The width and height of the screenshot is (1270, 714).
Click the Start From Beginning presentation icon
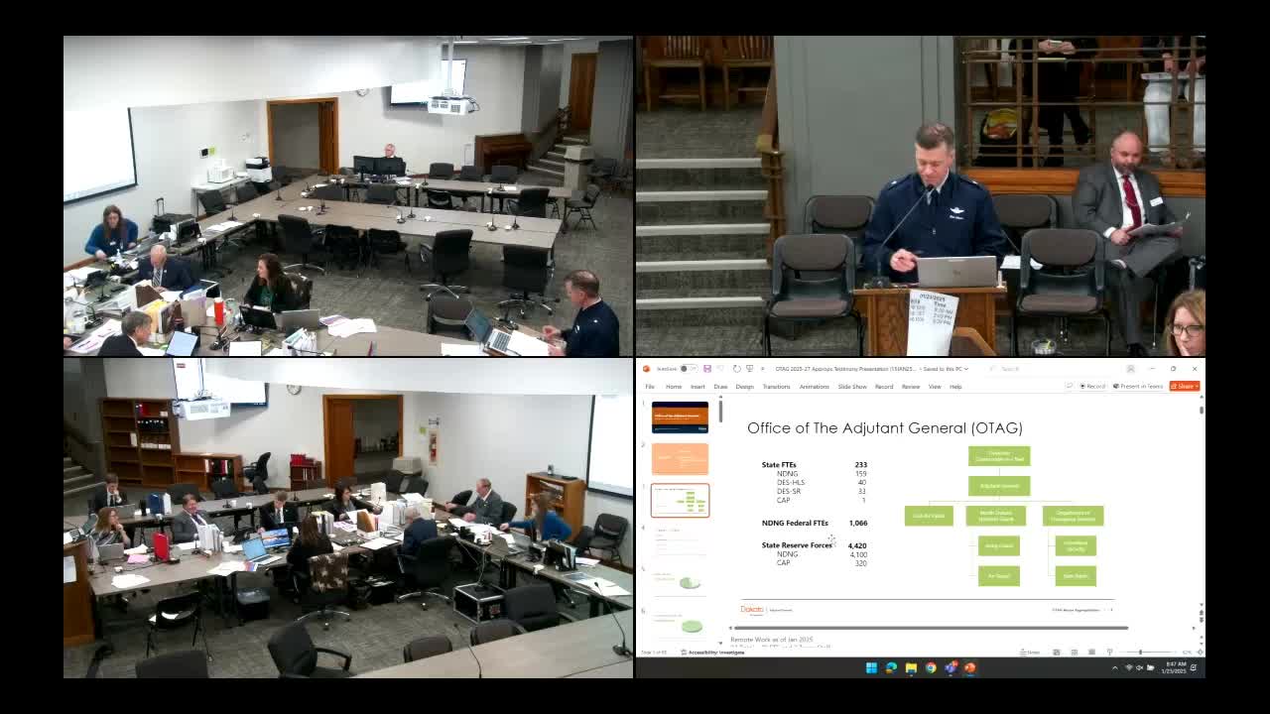point(749,369)
